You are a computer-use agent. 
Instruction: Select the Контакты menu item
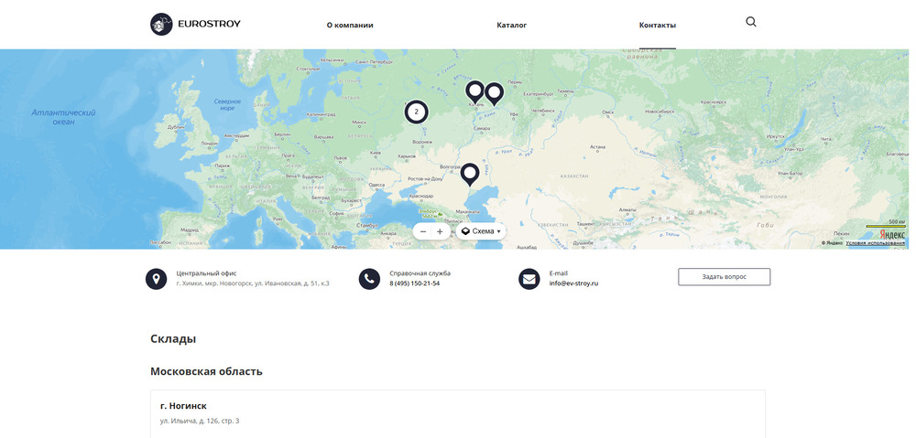[657, 26]
